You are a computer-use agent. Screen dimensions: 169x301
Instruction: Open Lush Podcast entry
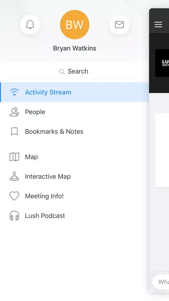74,216
